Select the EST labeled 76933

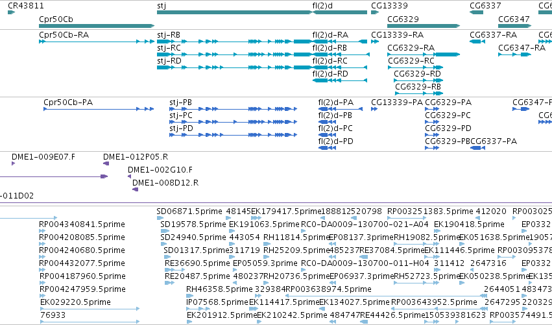tap(90, 322)
